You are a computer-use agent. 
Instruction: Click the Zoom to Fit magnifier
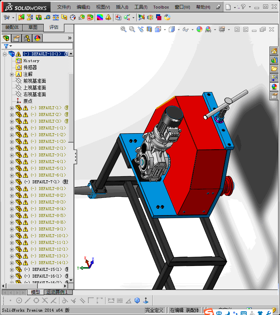123,29
